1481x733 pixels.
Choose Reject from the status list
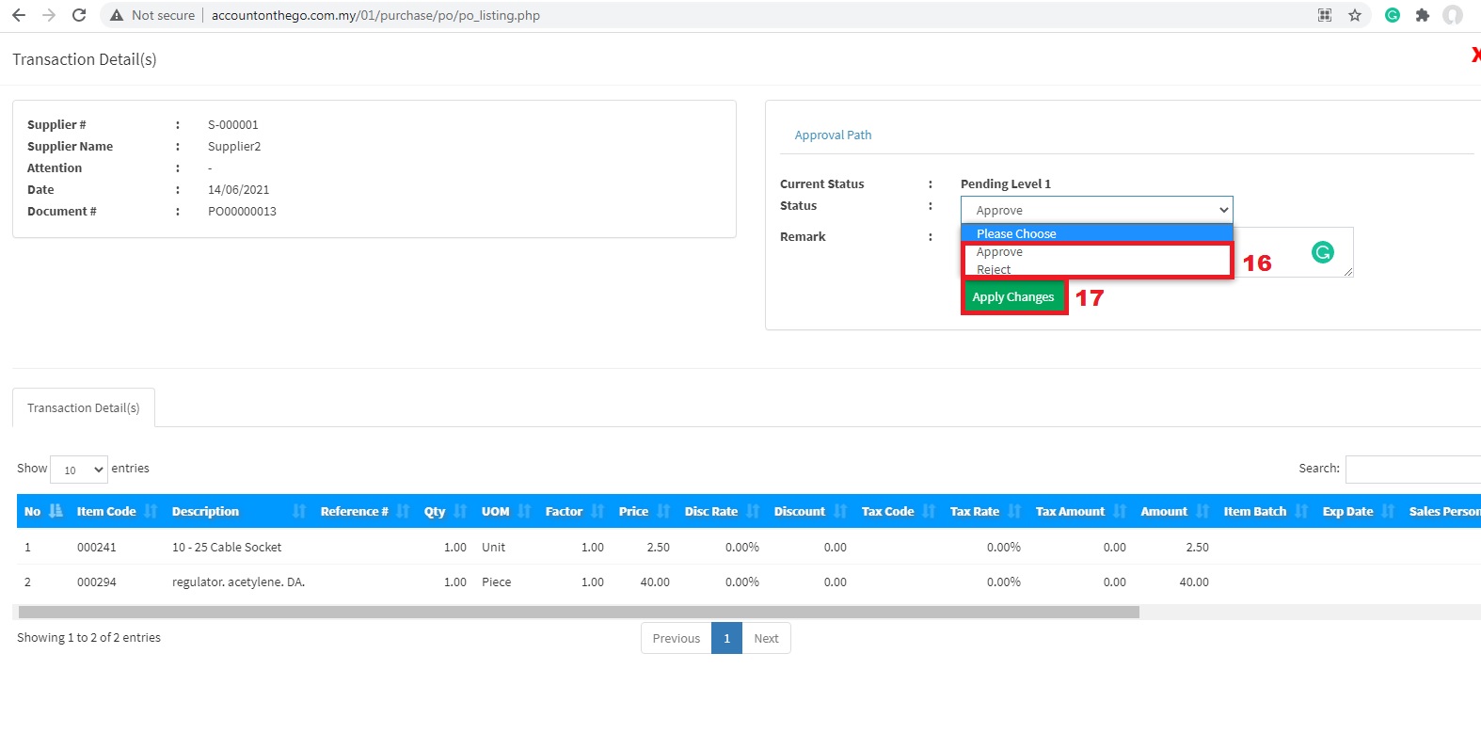[994, 269]
